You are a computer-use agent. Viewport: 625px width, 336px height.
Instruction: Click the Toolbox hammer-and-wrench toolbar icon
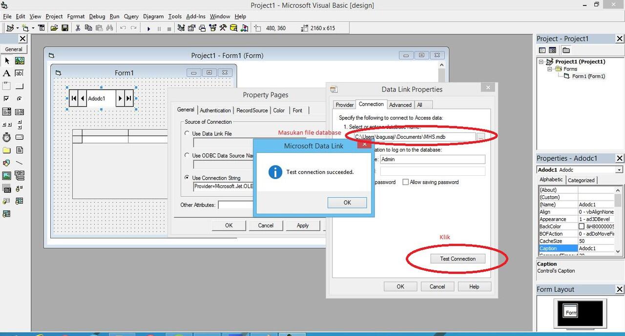point(223,28)
